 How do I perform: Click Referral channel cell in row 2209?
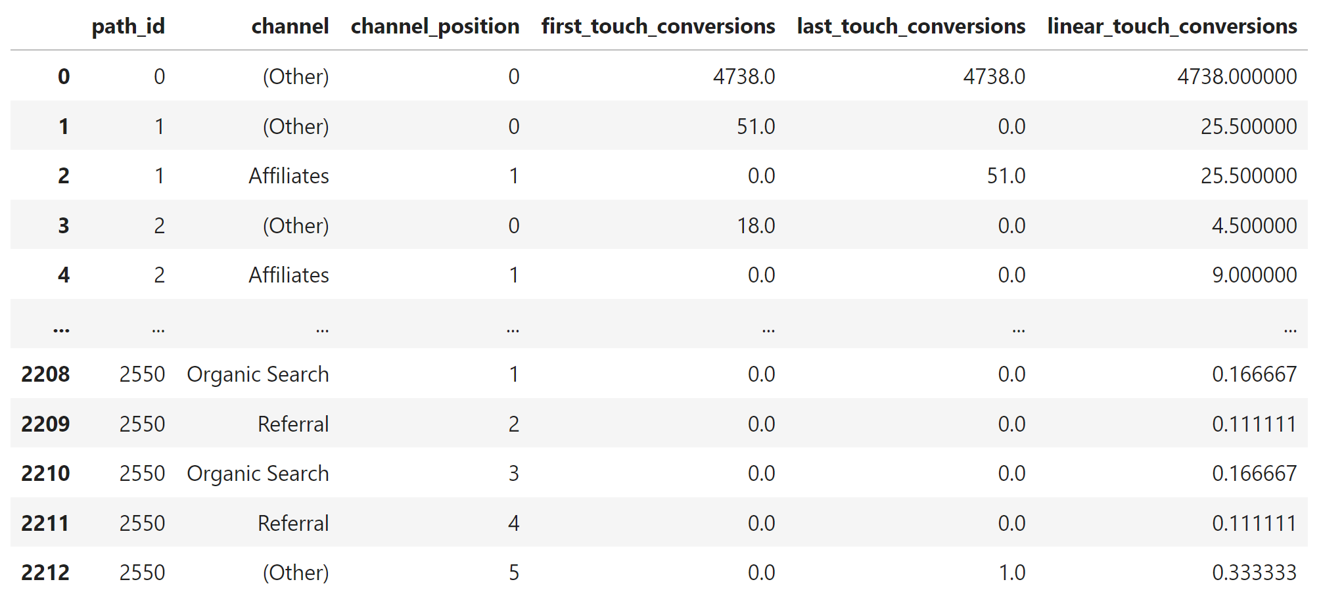(293, 424)
